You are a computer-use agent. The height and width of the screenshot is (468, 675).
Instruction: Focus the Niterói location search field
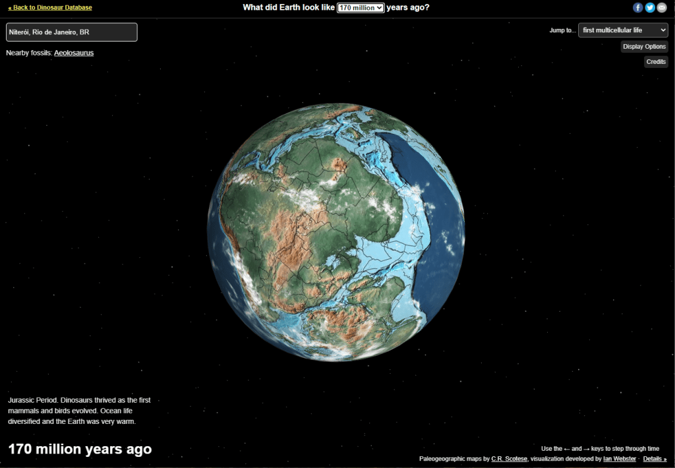coord(72,32)
